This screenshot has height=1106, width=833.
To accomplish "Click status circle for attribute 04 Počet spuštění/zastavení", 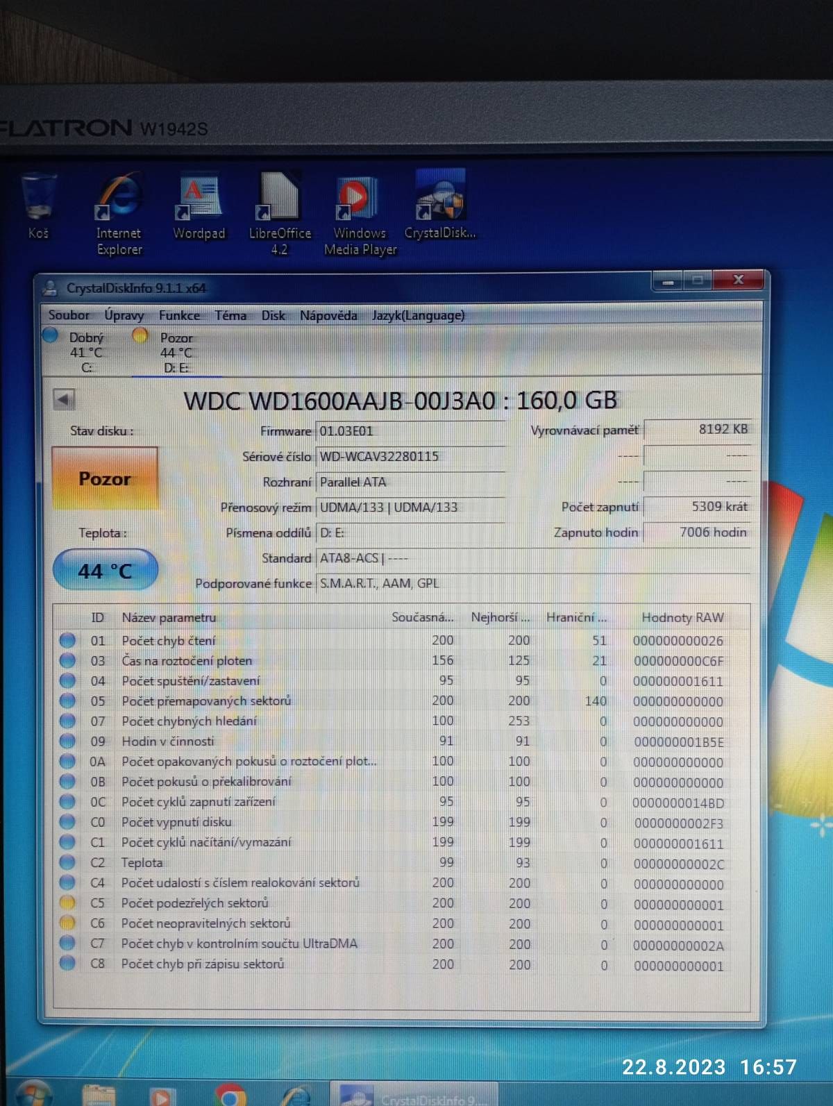I will [67, 680].
